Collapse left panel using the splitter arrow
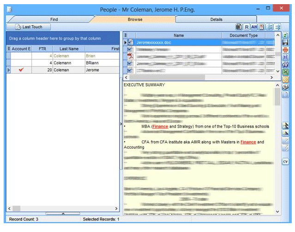 pos(121,124)
